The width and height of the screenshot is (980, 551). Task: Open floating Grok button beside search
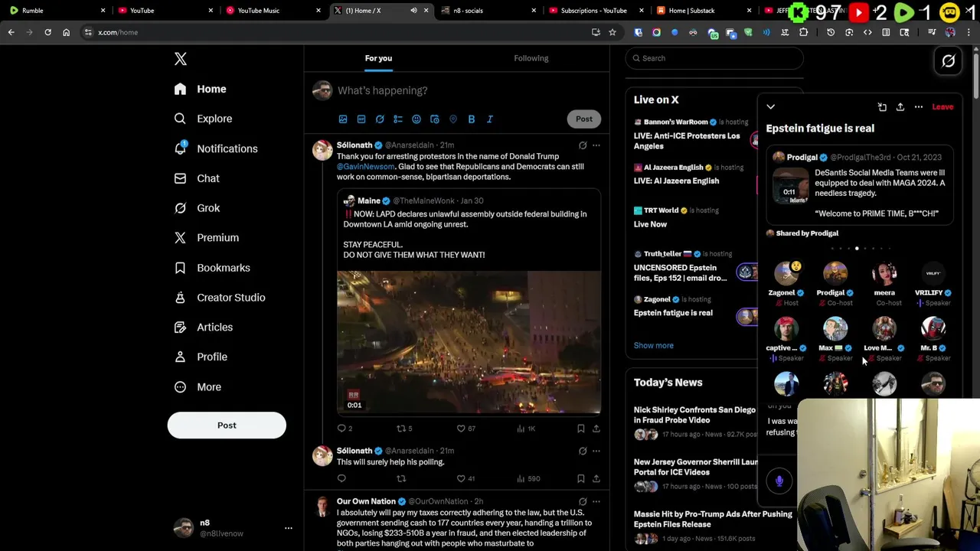point(949,61)
